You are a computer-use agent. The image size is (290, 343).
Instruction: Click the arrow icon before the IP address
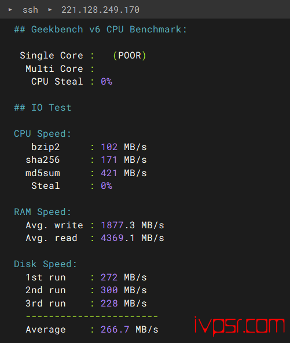tap(50, 10)
